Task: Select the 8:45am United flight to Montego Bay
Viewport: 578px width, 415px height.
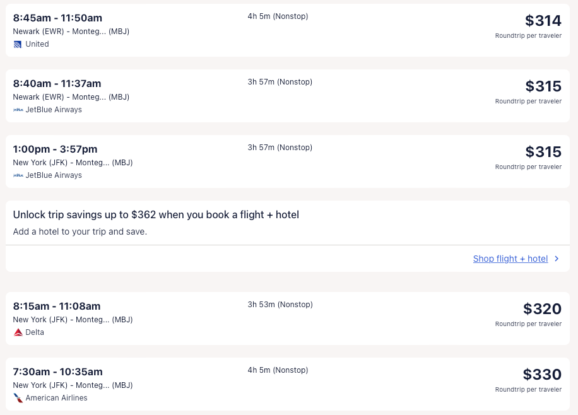Action: [x=57, y=18]
